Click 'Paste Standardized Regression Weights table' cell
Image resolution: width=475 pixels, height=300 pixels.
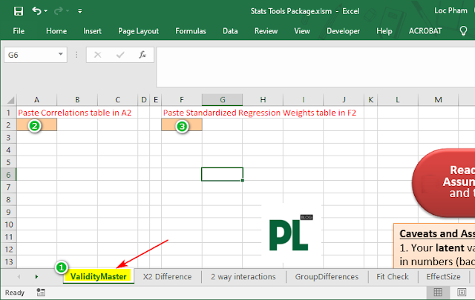coord(260,113)
